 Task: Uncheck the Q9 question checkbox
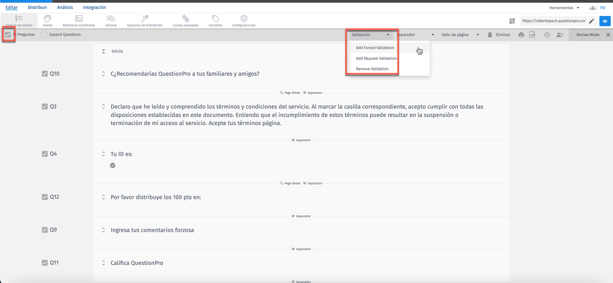[x=45, y=230]
